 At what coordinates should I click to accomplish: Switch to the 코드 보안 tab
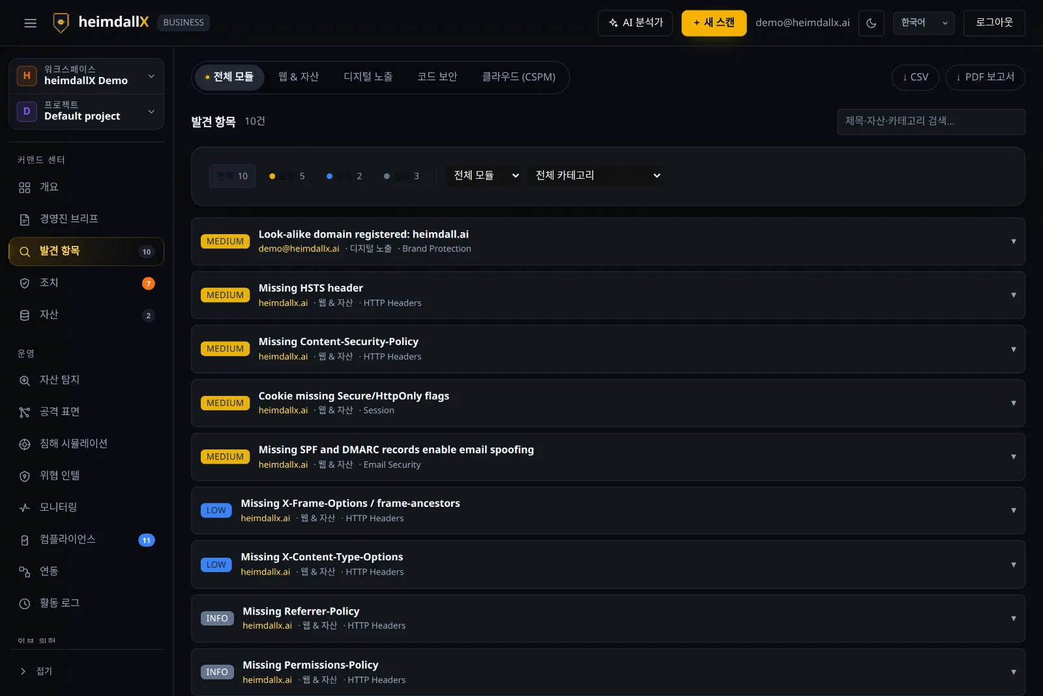click(x=437, y=77)
